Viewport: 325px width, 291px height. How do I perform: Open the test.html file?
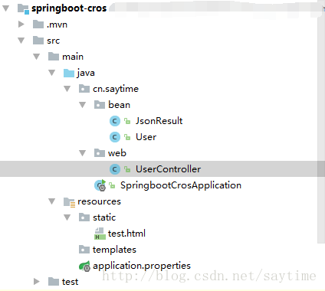(x=126, y=234)
